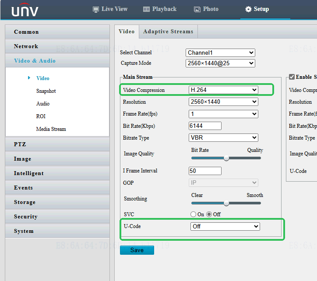Viewport: 317px width, 281px height.
Task: Select Video in the sidebar submenu
Action: (x=42, y=78)
